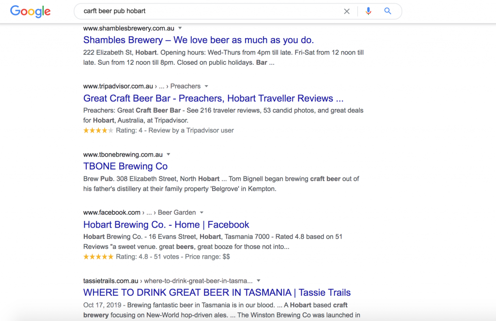Click the www.tbonebrewing.com.au URL text
496x321 pixels.
123,154
